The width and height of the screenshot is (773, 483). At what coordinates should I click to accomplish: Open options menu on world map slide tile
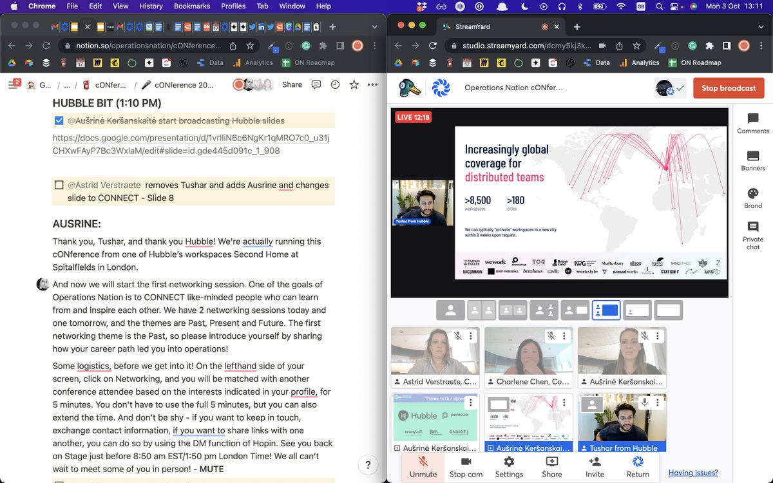(564, 403)
